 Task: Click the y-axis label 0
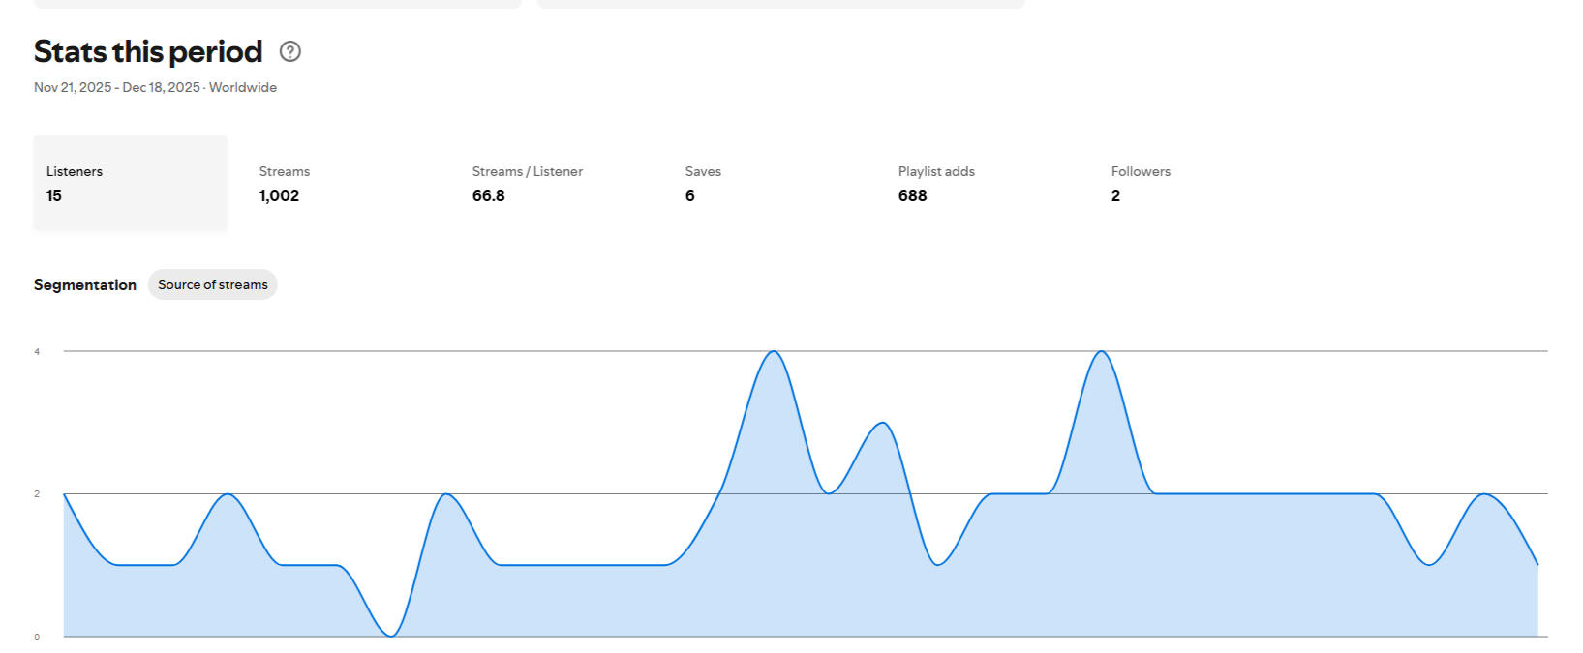37,637
